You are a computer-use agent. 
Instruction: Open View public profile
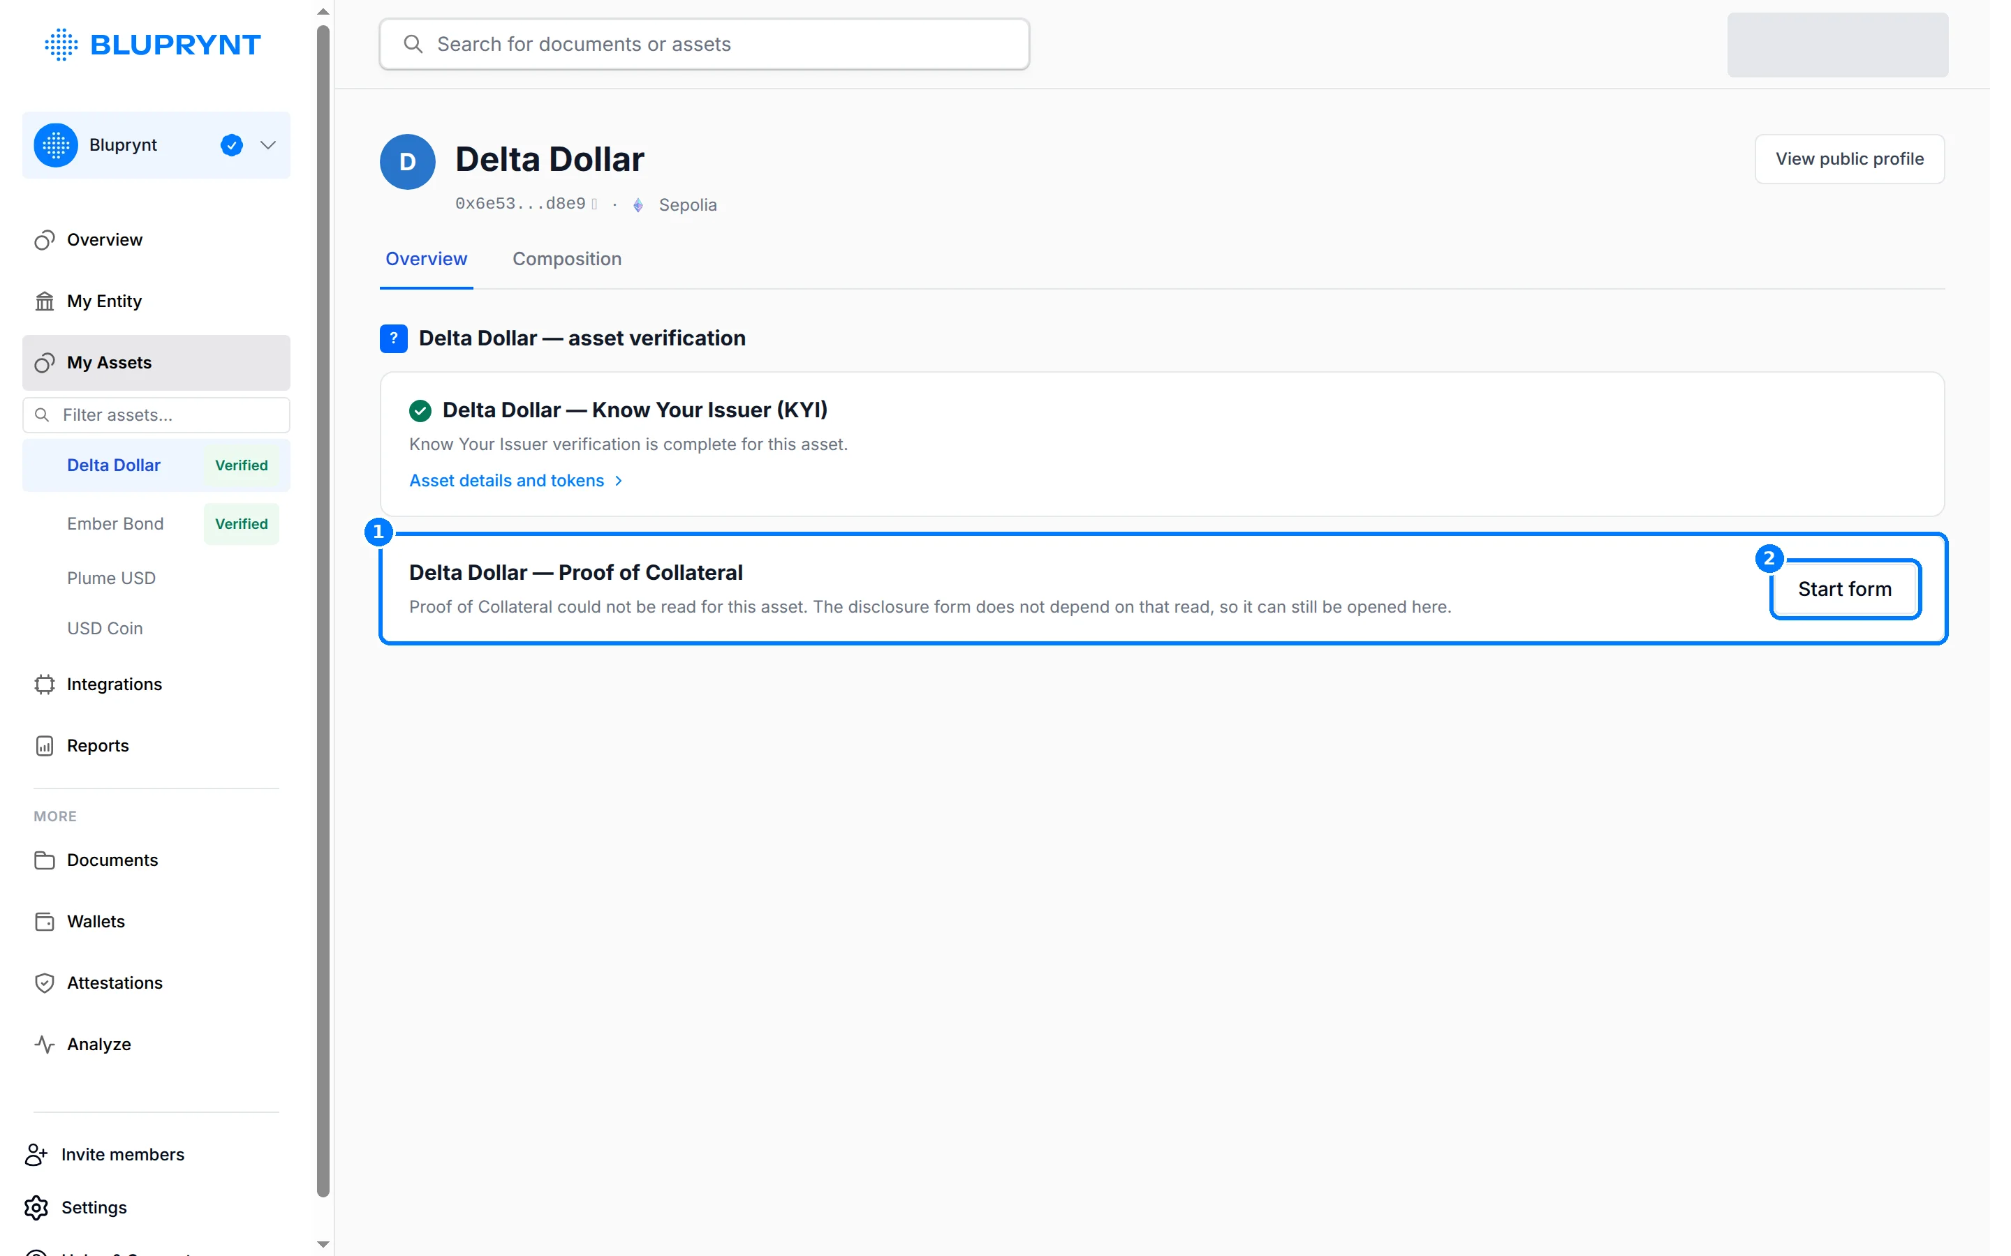click(x=1850, y=158)
